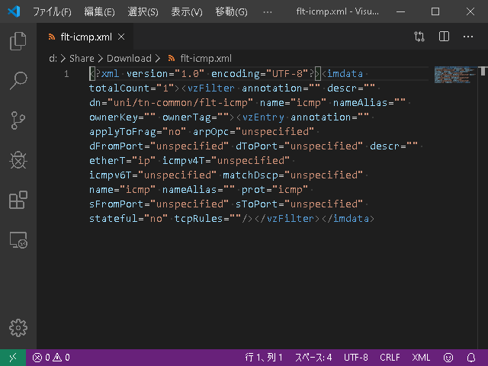This screenshot has height=366, width=488.
Task: Open the ファイル(F) menu
Action: [x=53, y=12]
